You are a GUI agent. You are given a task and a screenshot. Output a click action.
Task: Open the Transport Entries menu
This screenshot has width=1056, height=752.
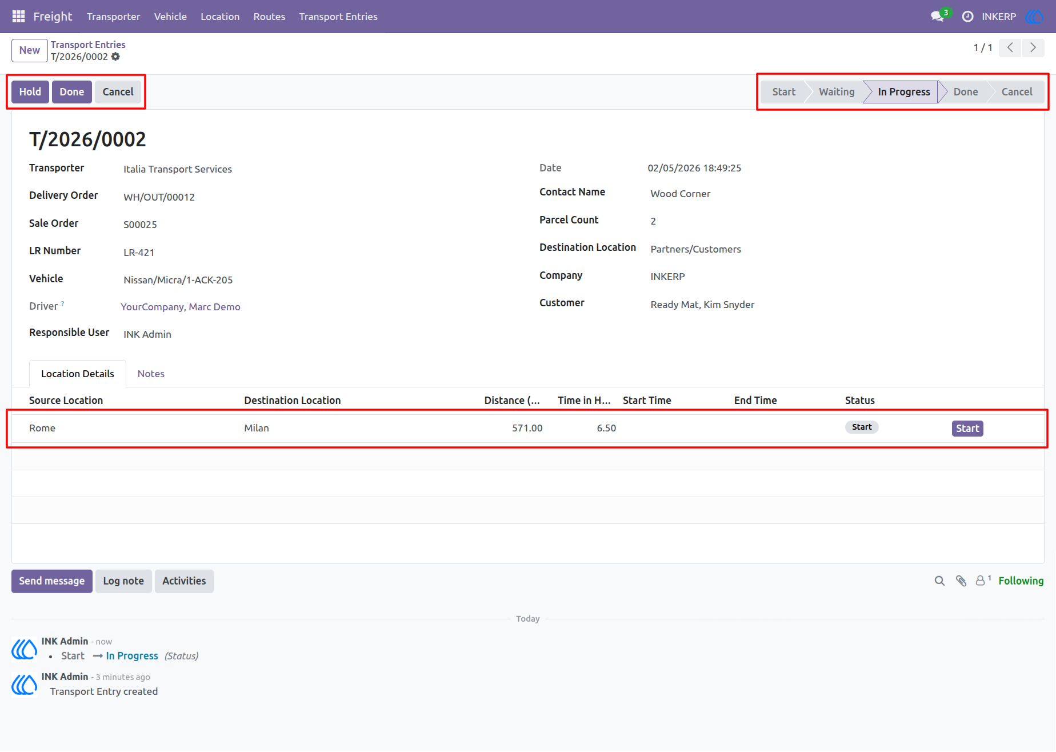point(338,17)
